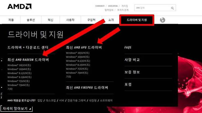This screenshot has width=202, height=113.
Task: Click the 소프트웨어 product link
Action: tap(106, 100)
